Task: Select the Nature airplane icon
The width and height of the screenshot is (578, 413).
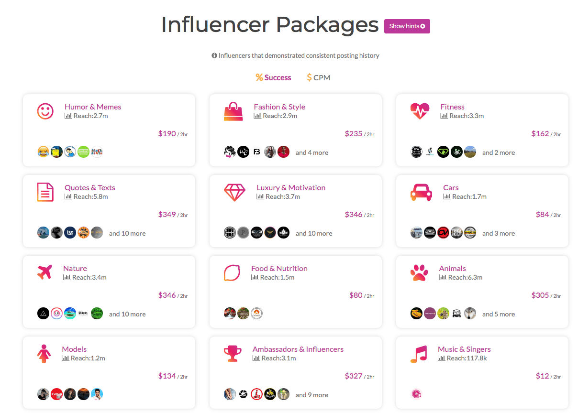Action: pos(44,272)
